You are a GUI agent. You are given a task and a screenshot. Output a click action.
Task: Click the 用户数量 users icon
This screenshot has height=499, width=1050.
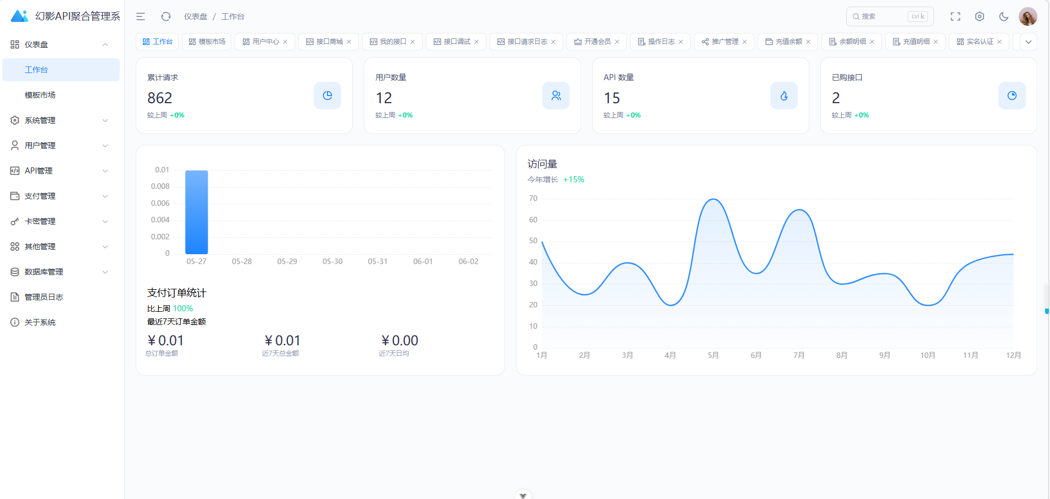(556, 96)
